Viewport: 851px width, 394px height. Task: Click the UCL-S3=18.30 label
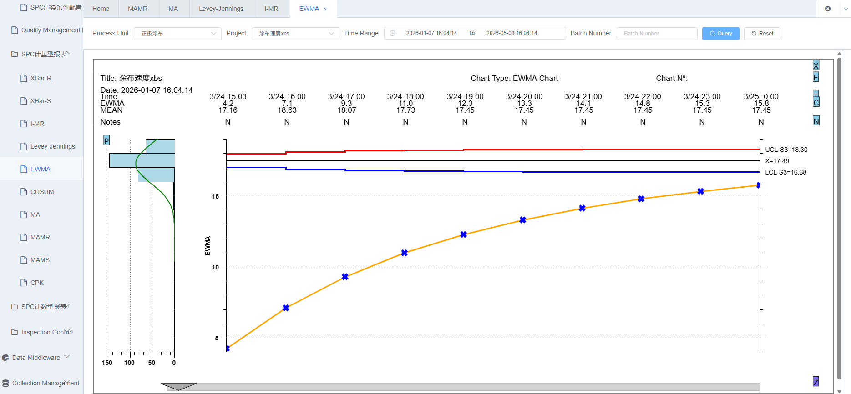click(x=786, y=150)
